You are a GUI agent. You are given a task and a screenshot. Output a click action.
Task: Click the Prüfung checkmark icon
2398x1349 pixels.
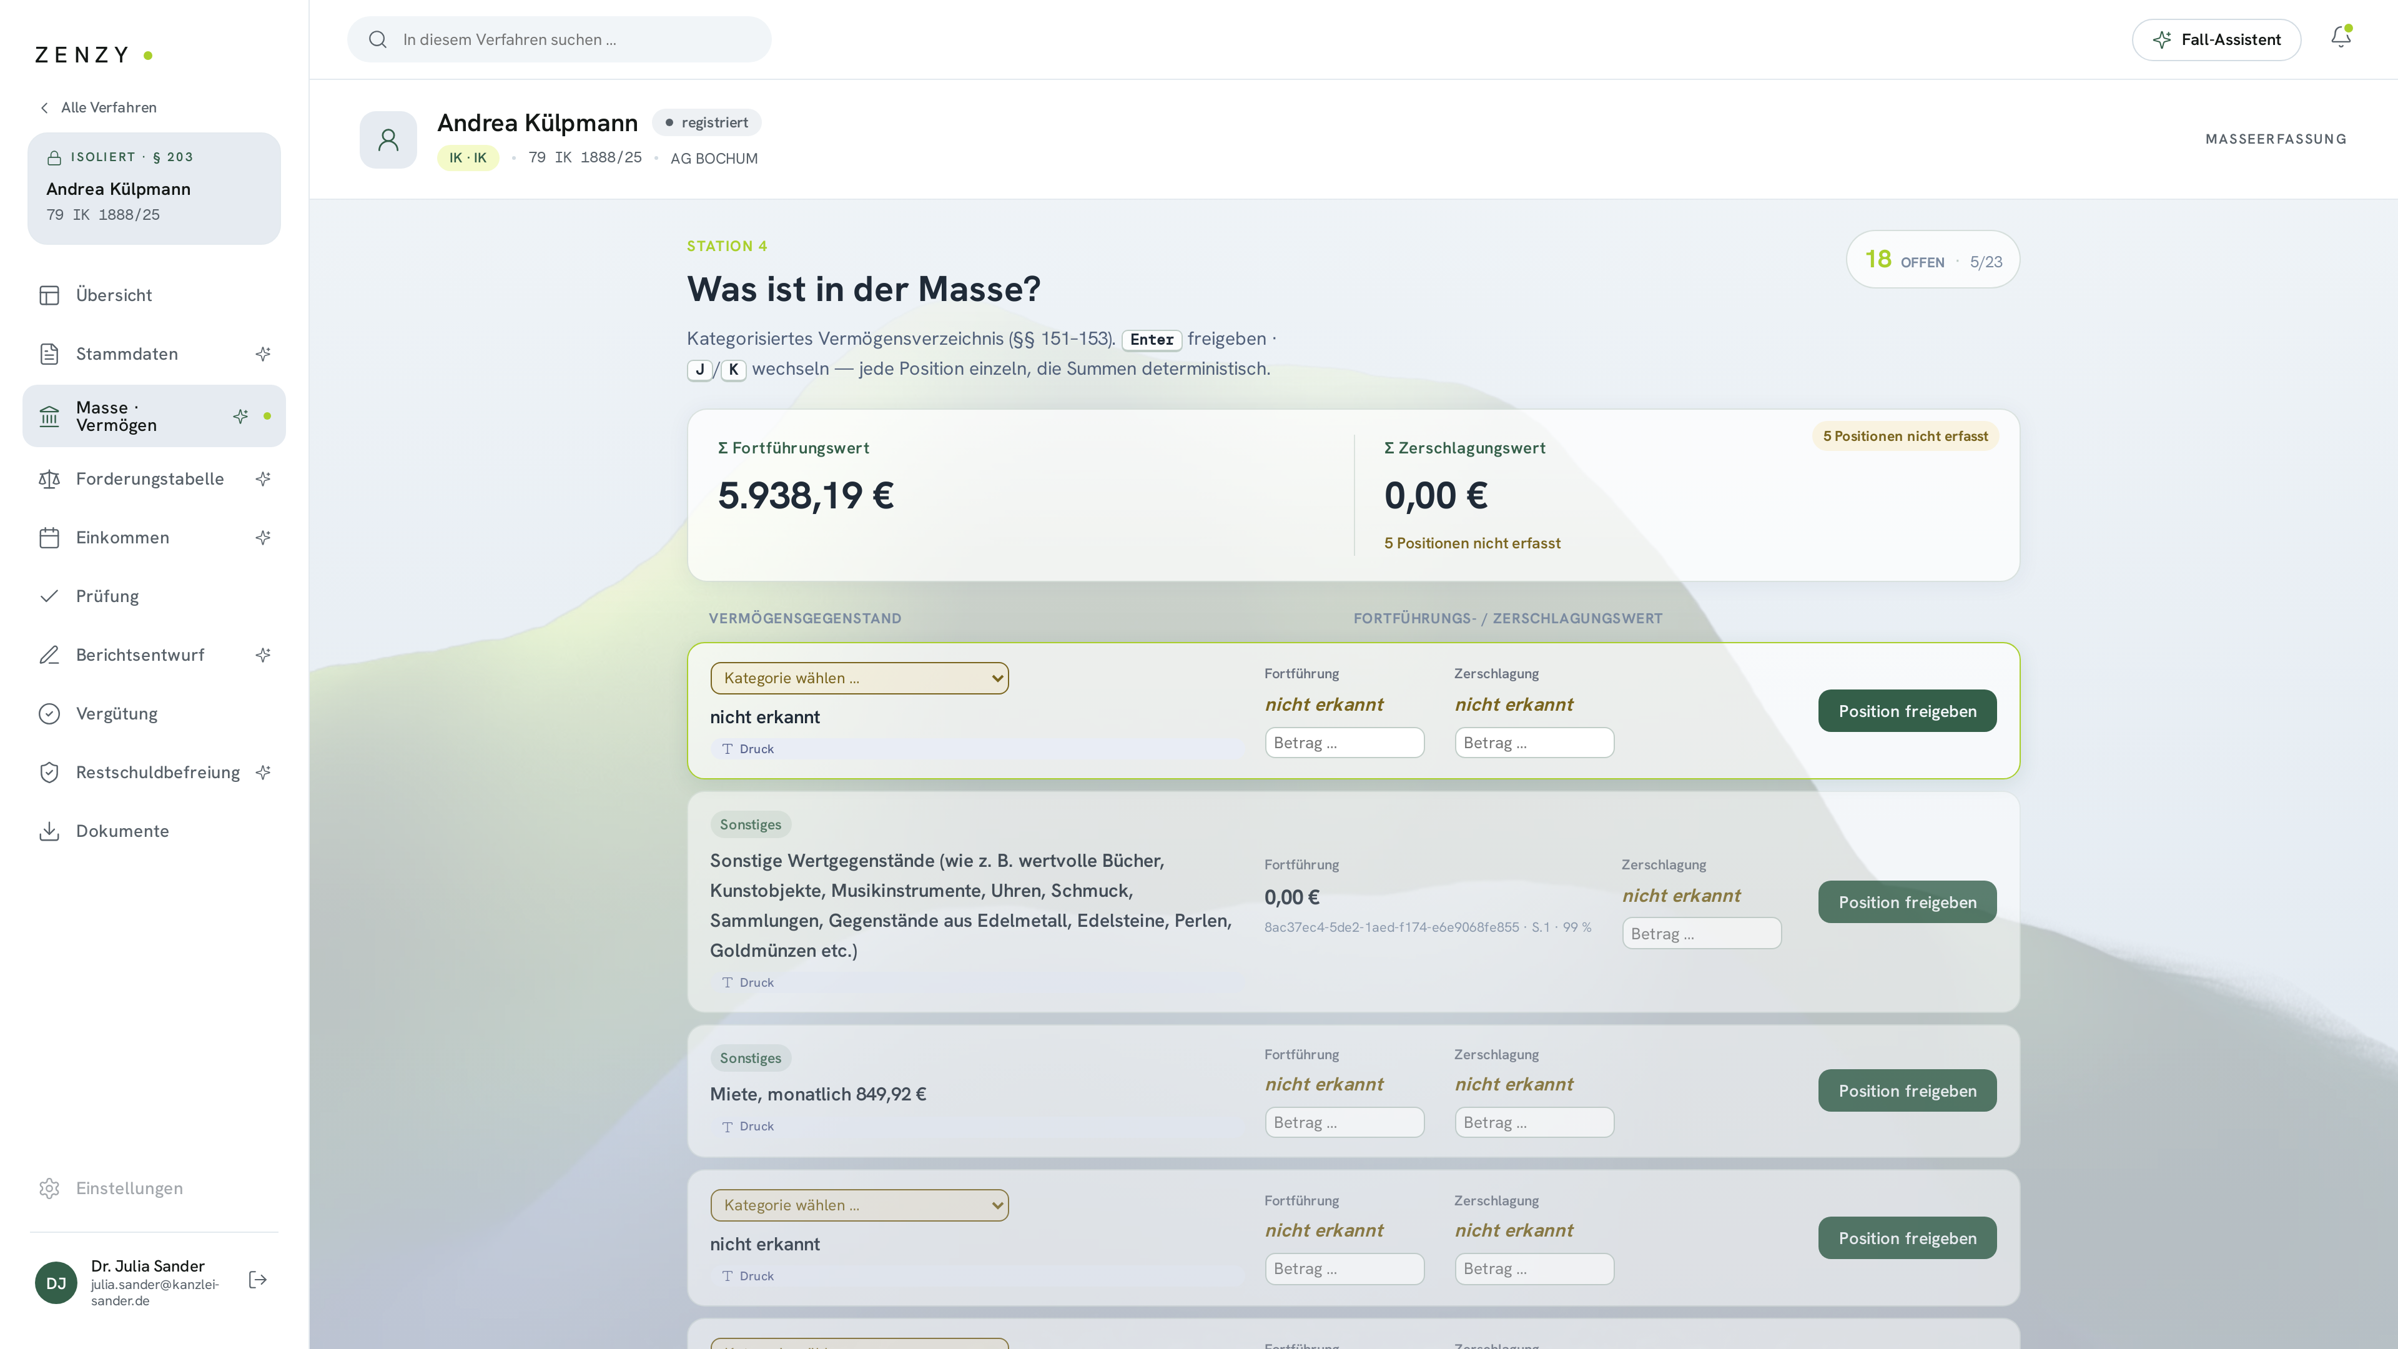(x=49, y=596)
